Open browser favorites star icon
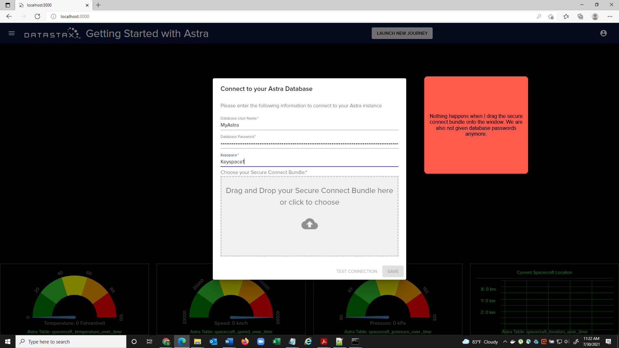The height and width of the screenshot is (348, 619). pos(566,16)
